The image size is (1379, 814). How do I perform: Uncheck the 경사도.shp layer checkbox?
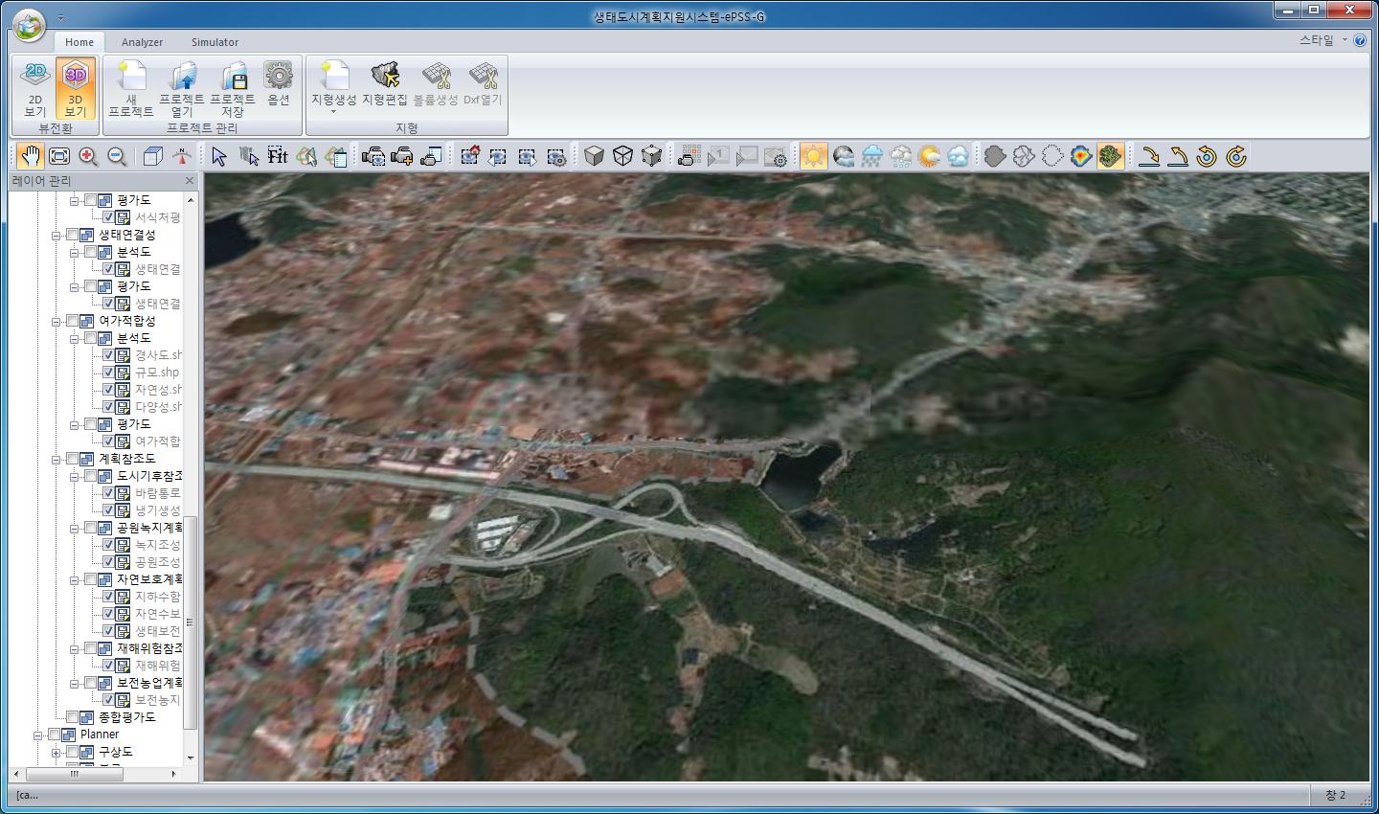click(108, 355)
